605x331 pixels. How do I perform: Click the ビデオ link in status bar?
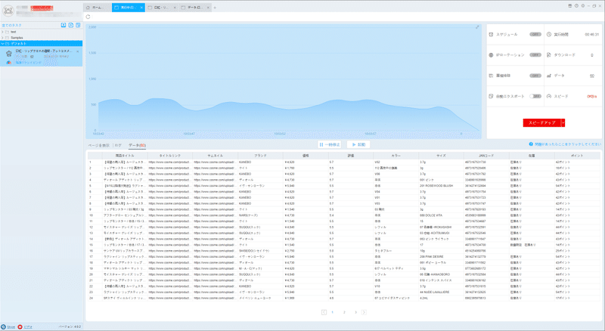pyautogui.click(x=28, y=327)
